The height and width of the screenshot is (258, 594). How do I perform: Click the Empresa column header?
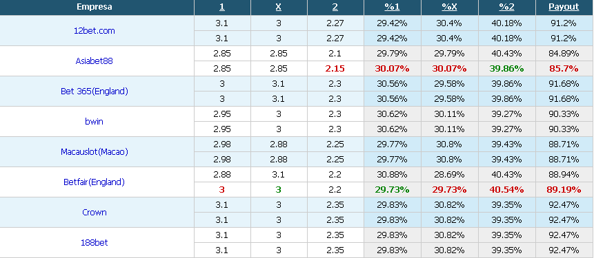tap(95, 7)
